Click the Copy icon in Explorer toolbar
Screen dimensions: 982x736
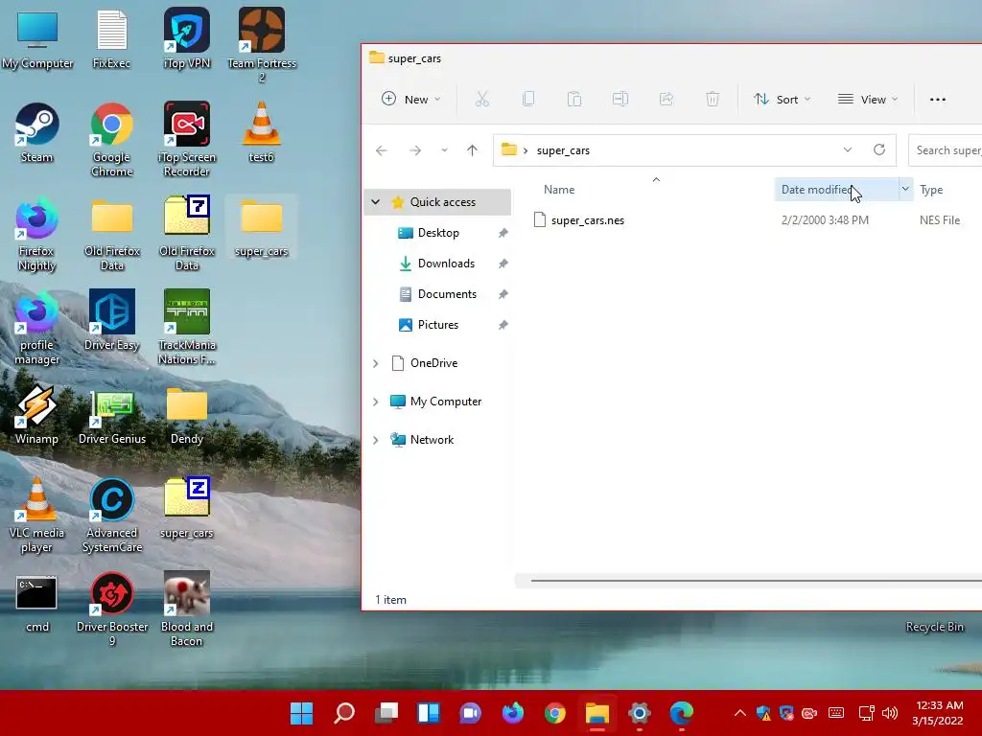pyautogui.click(x=528, y=99)
